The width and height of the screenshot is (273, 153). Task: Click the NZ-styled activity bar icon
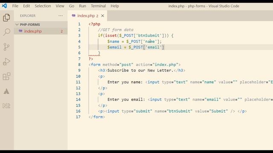pyautogui.click(x=6, y=106)
